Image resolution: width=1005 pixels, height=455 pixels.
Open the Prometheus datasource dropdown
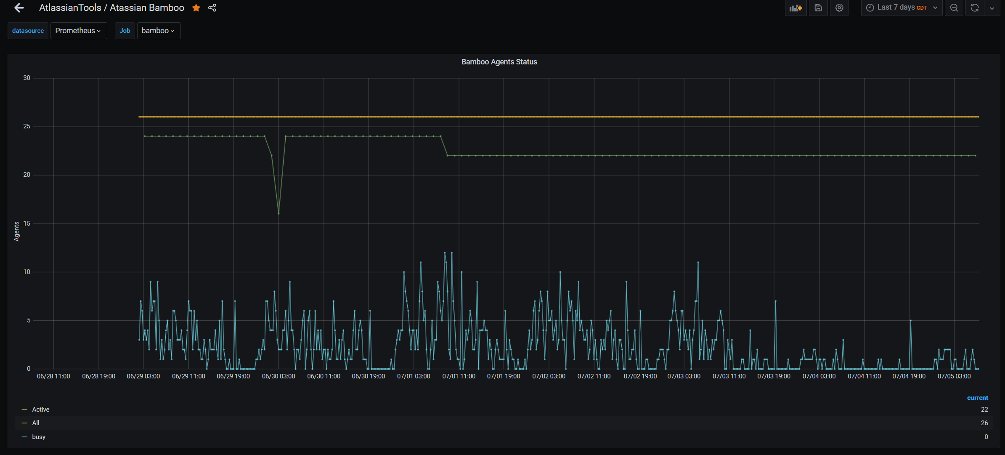tap(78, 31)
